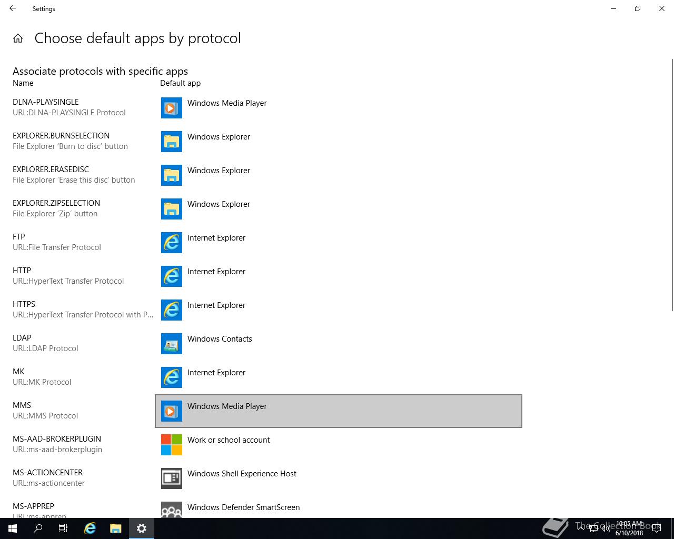Change the Work or school account default

click(x=339, y=445)
